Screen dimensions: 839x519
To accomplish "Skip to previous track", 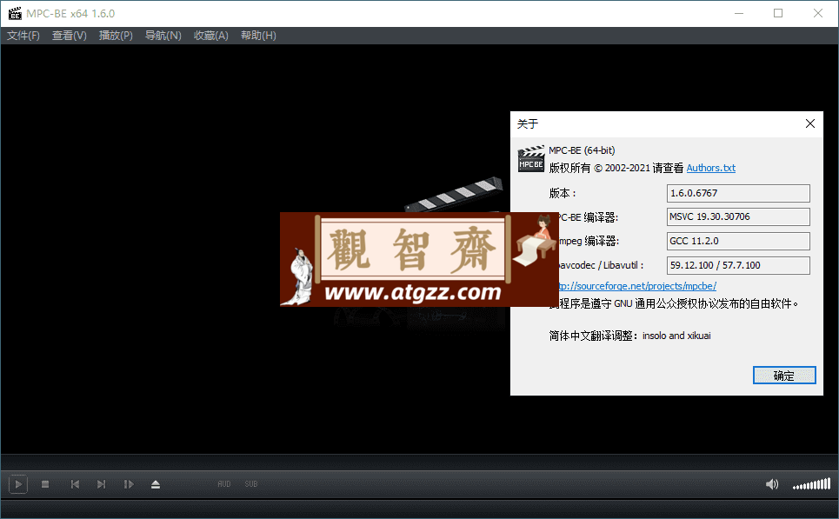I will (x=75, y=484).
